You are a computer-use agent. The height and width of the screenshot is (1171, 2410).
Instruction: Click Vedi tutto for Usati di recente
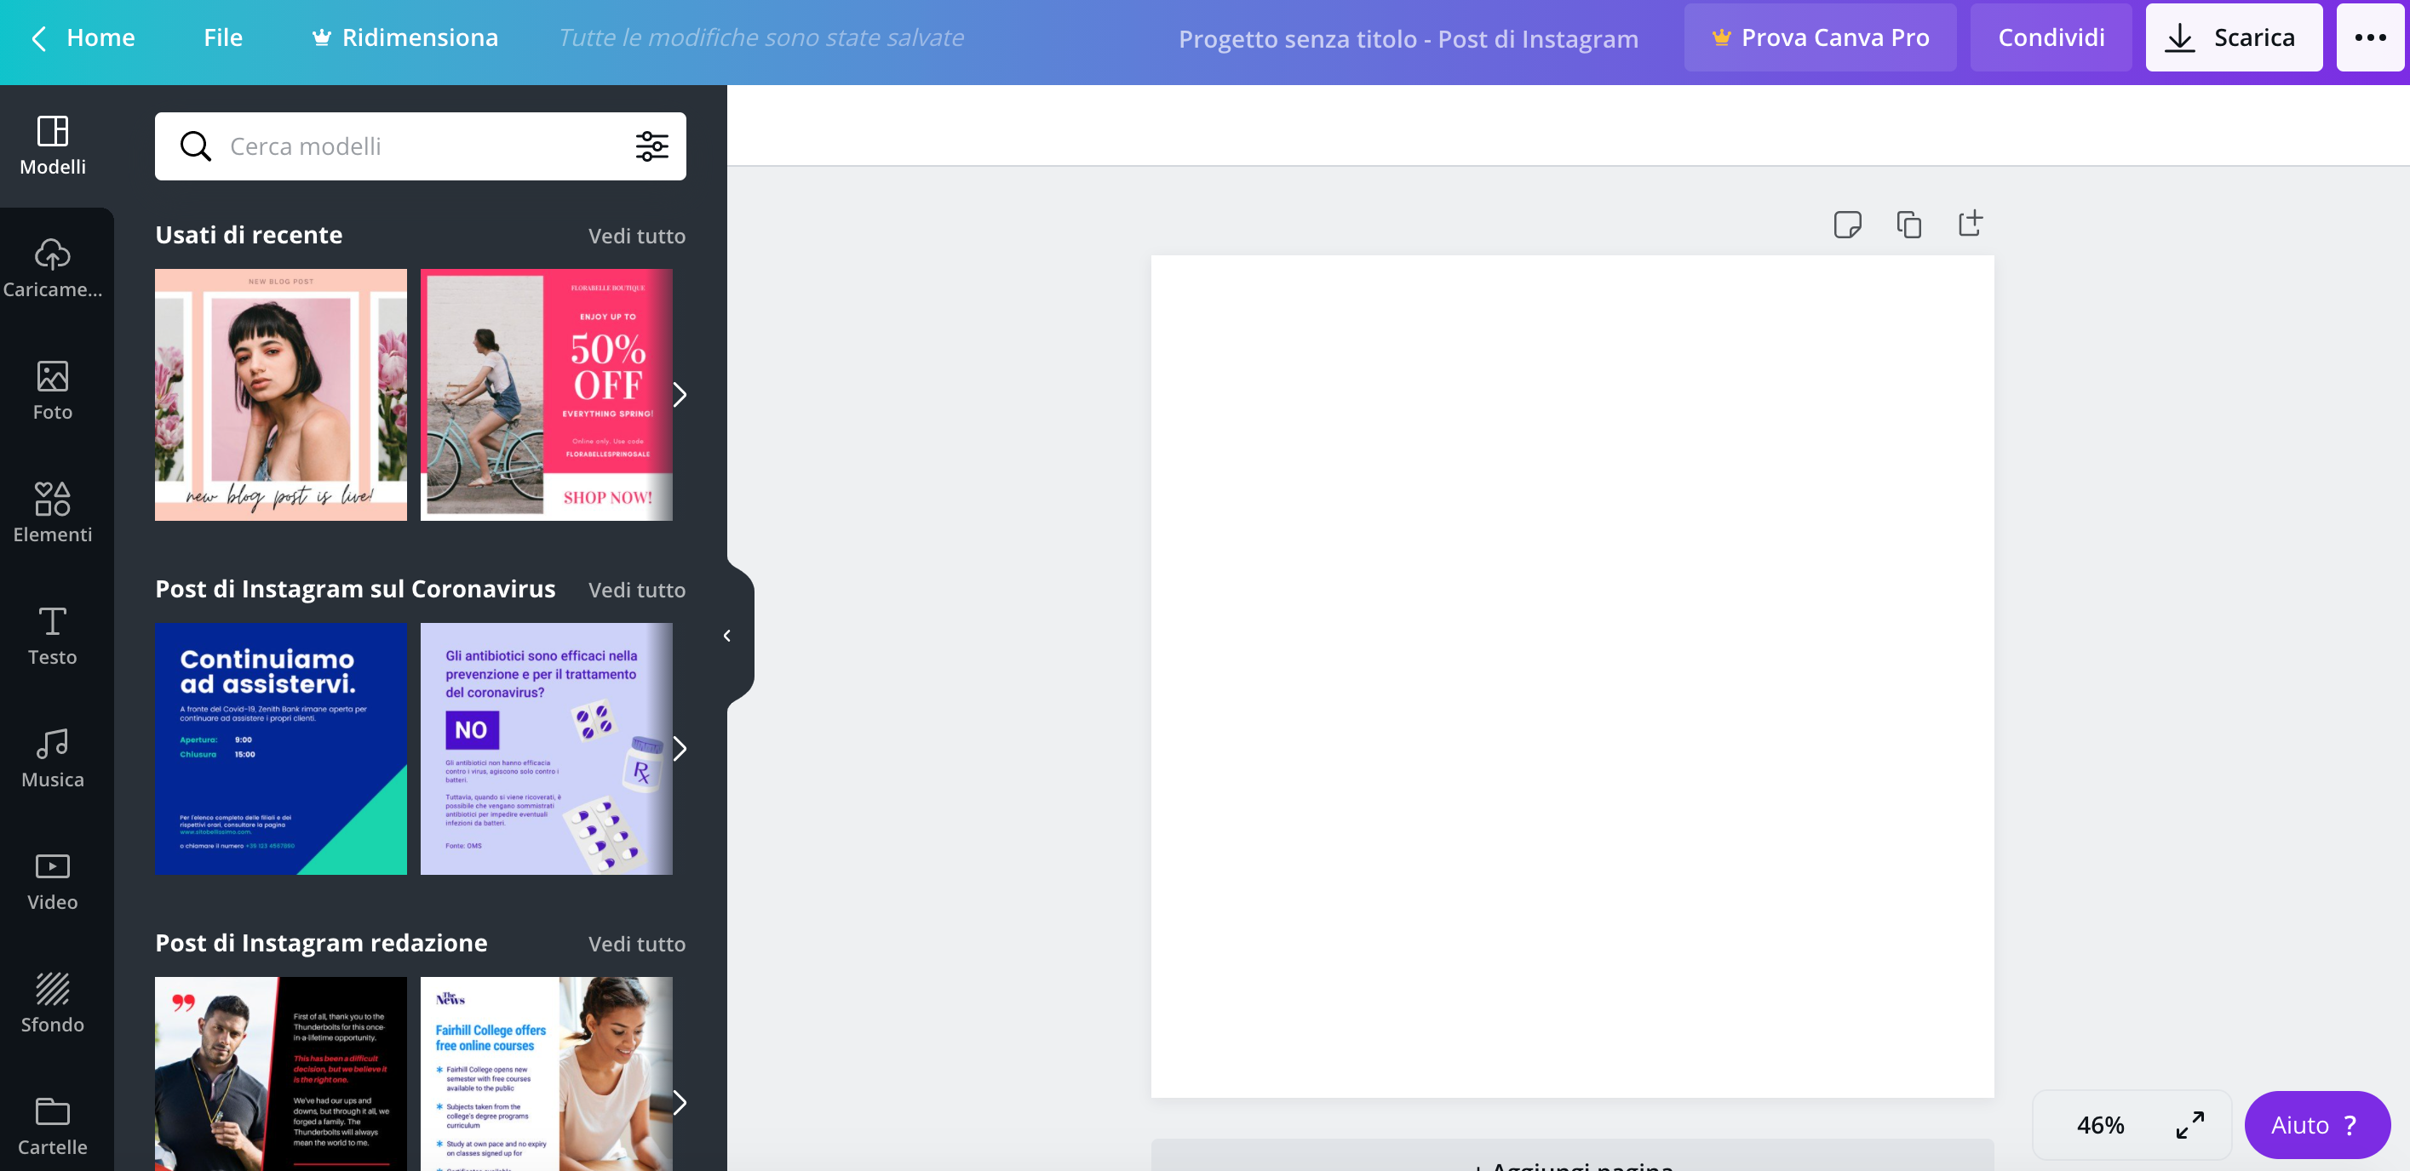636,236
